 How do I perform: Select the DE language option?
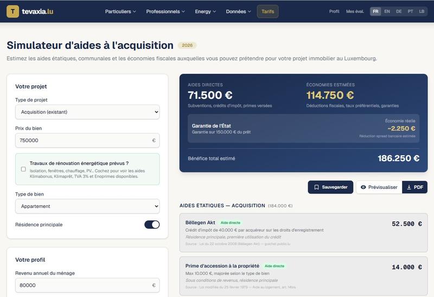(399, 11)
